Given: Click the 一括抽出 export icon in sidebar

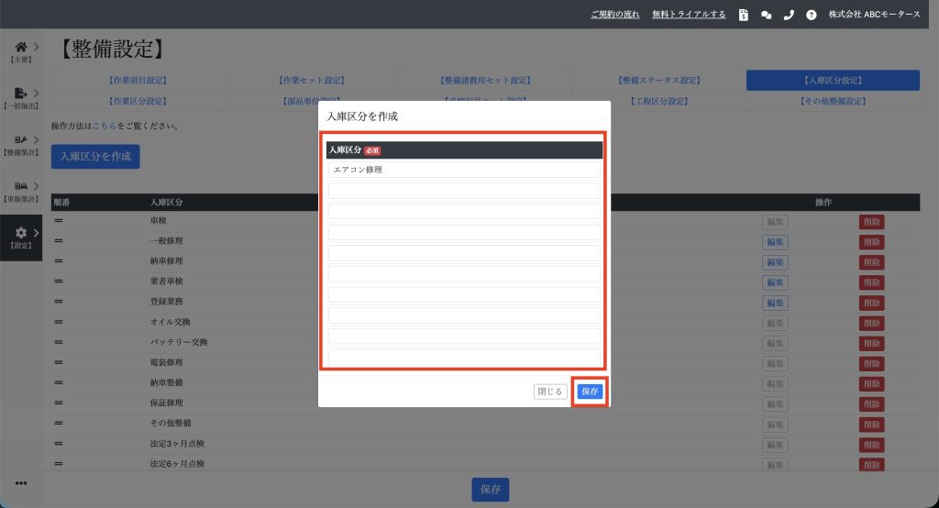Looking at the screenshot, I should click(20, 94).
